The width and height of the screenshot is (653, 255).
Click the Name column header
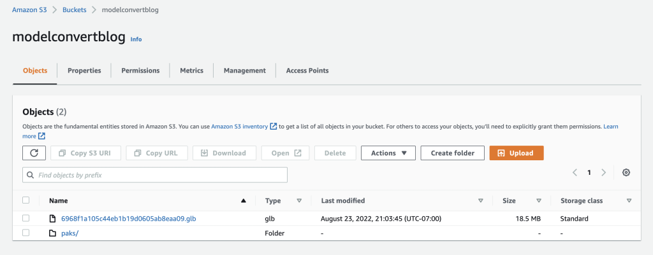click(x=58, y=200)
